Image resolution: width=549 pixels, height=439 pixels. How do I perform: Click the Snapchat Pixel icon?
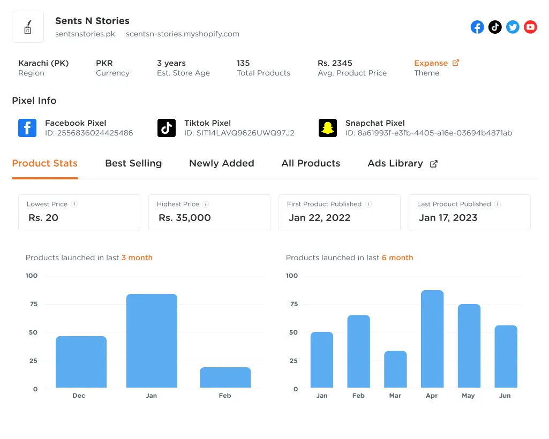pyautogui.click(x=327, y=127)
